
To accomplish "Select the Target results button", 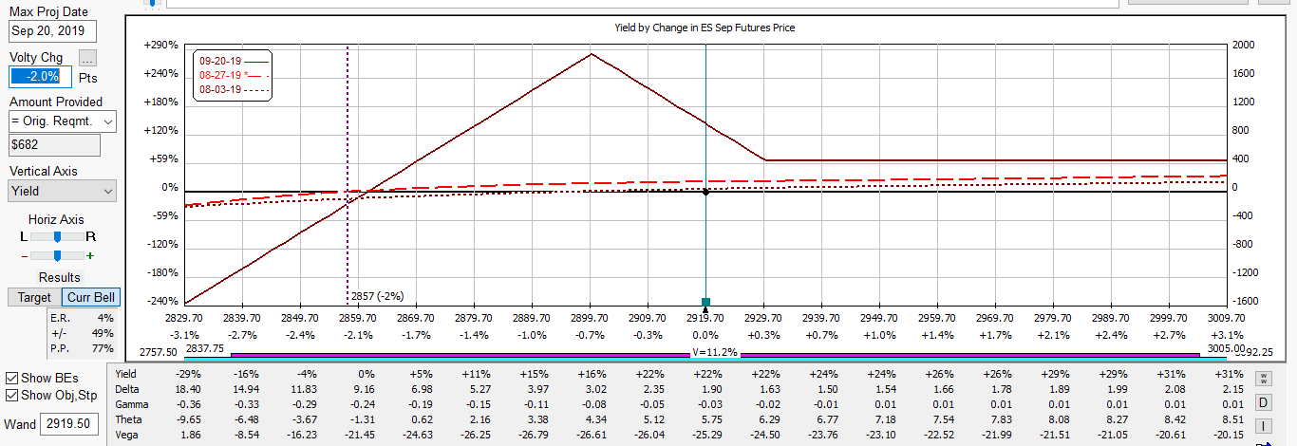I will [35, 297].
